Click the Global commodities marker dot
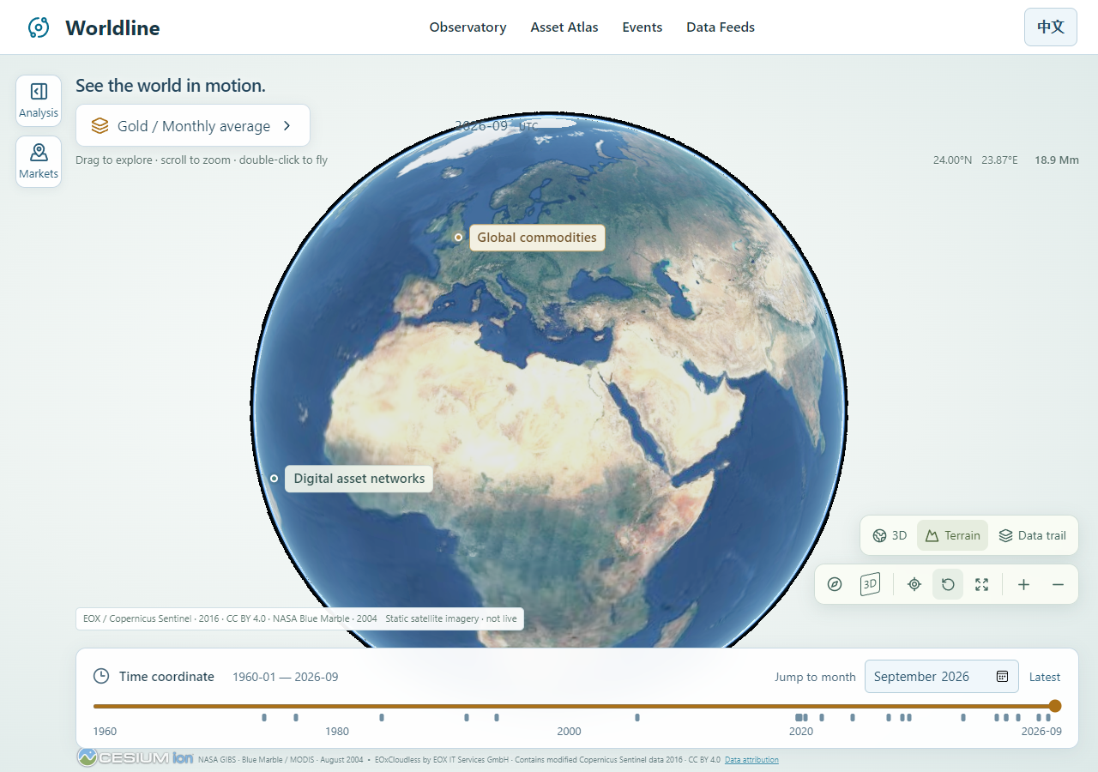Viewport: 1098px width, 772px height. [x=459, y=238]
